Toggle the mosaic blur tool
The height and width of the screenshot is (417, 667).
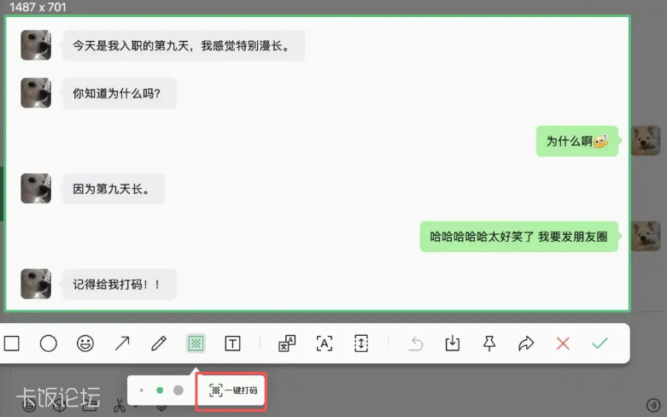(196, 344)
